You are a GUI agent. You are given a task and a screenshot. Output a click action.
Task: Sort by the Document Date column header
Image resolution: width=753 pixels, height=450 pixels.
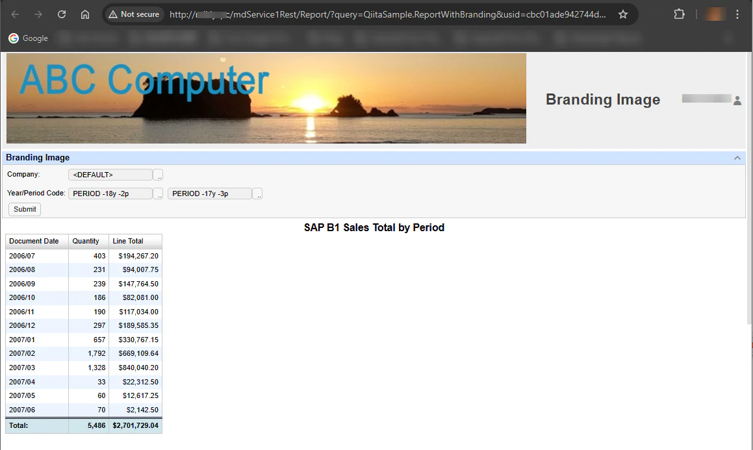click(x=37, y=242)
